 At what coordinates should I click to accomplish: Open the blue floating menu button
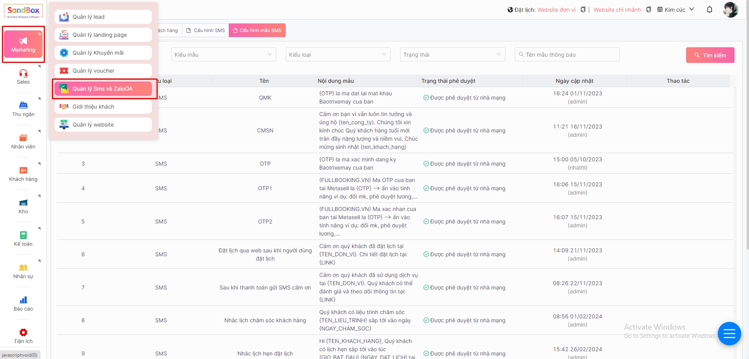tap(729, 334)
